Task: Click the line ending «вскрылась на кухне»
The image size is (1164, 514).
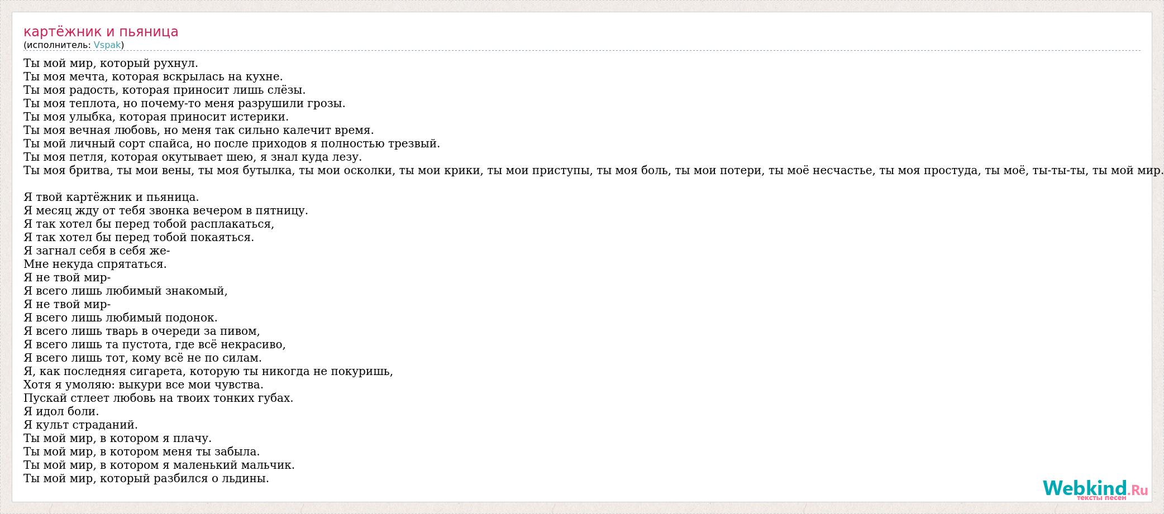Action: point(153,76)
